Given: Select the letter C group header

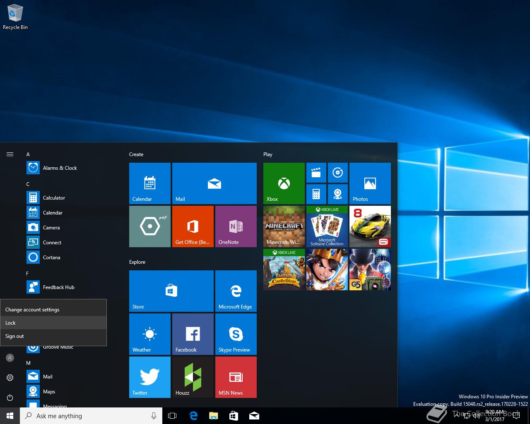Looking at the screenshot, I should (x=28, y=184).
